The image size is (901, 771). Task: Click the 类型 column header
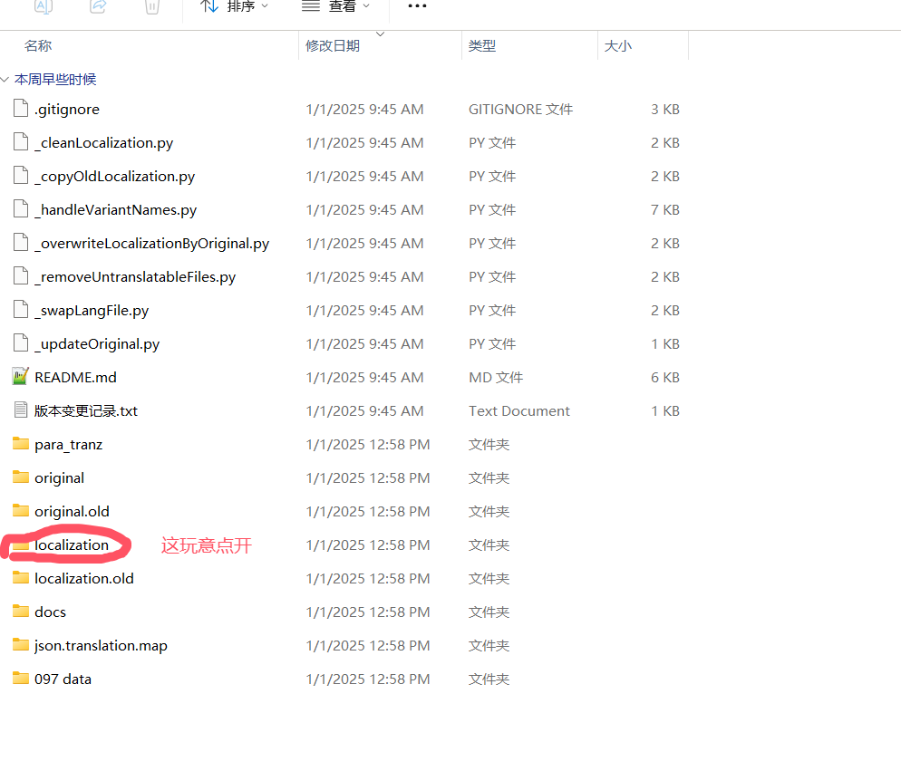(482, 46)
